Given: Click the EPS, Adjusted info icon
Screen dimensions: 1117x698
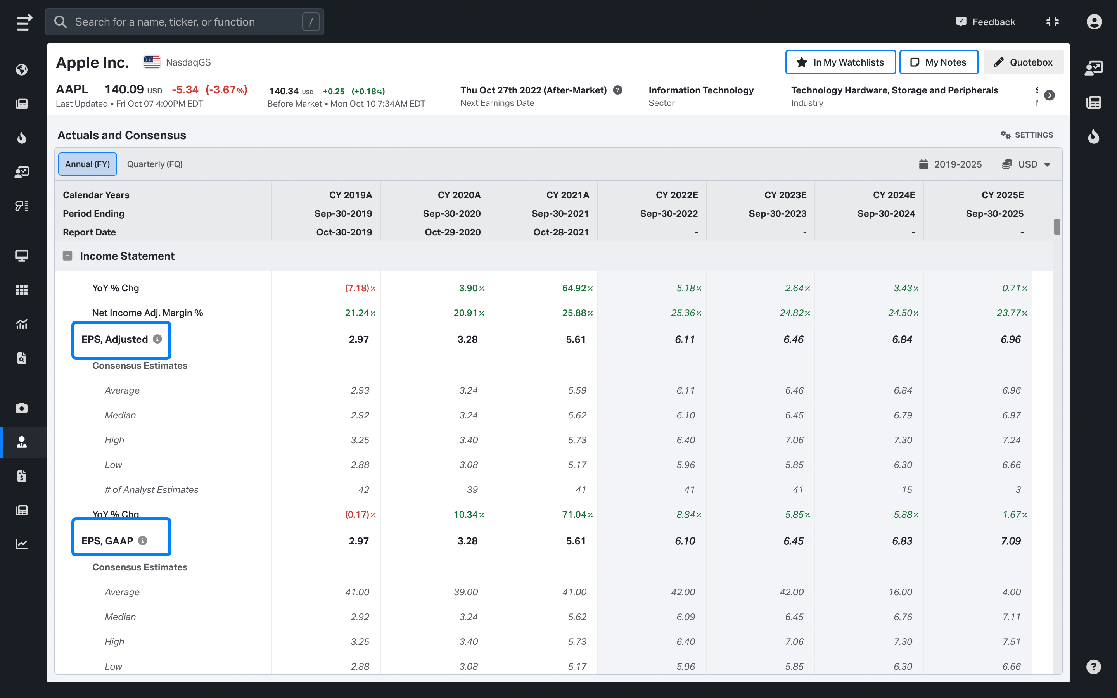Looking at the screenshot, I should click(x=157, y=339).
